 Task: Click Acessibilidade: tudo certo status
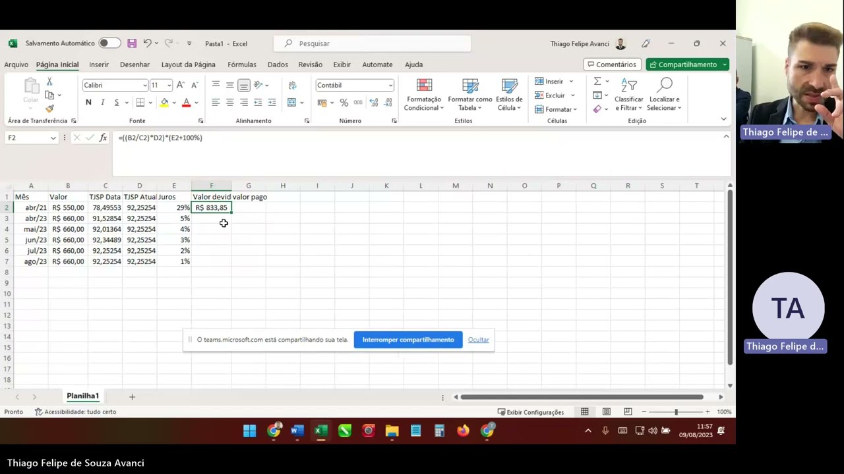[75, 412]
